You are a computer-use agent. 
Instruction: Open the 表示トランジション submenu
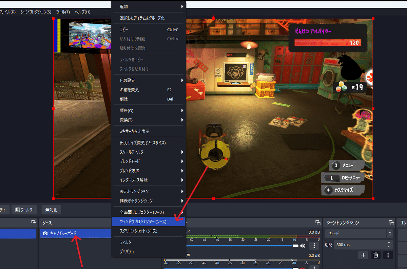tap(149, 191)
